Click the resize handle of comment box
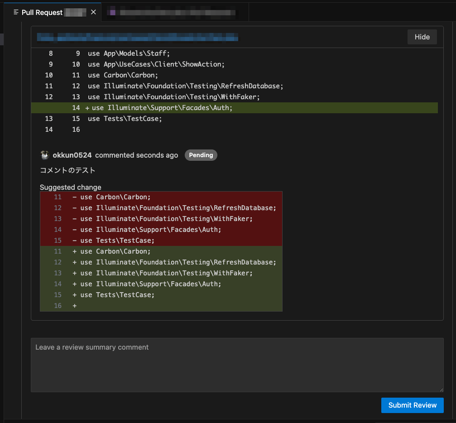Image resolution: width=456 pixels, height=423 pixels. coord(441,389)
